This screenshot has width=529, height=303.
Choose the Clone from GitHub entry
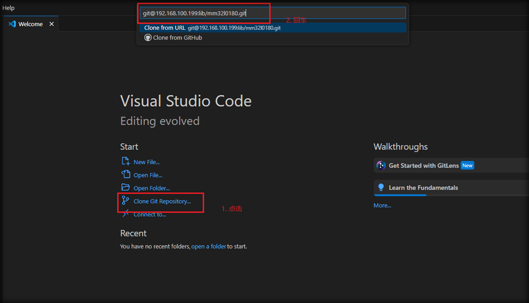pos(177,38)
